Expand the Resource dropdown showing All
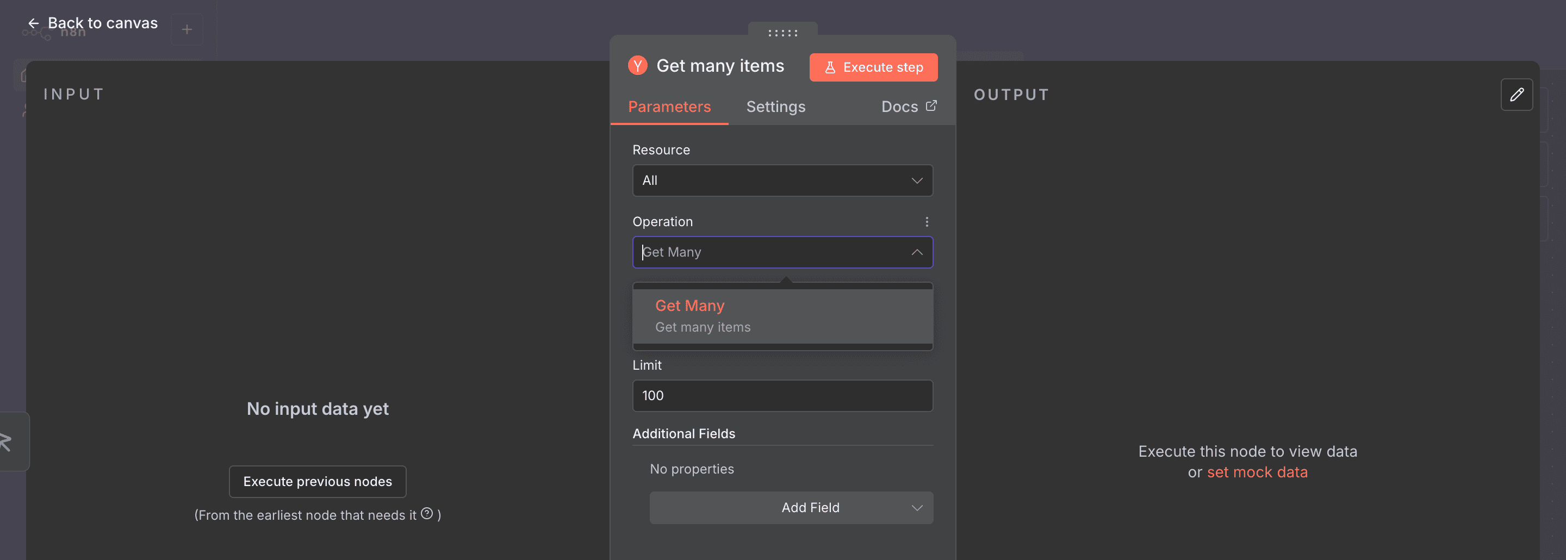This screenshot has width=1566, height=560. point(782,181)
